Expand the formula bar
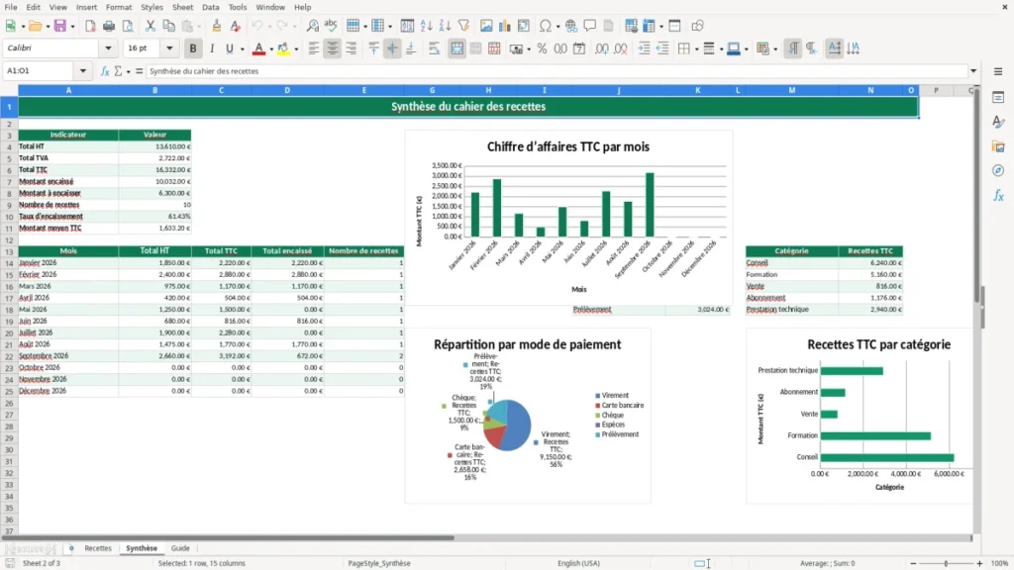Screen dimensions: 1014x570 click(973, 71)
